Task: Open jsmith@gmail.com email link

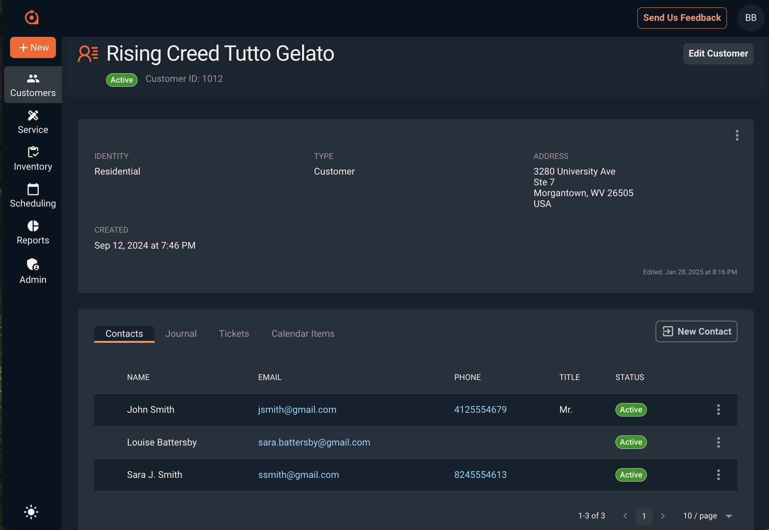Action: pos(297,410)
